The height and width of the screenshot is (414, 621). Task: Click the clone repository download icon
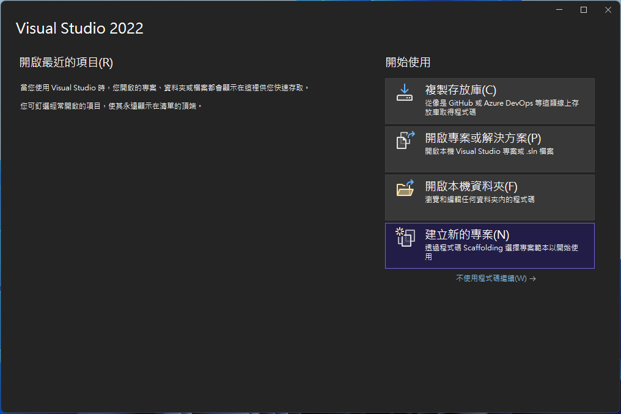(405, 92)
